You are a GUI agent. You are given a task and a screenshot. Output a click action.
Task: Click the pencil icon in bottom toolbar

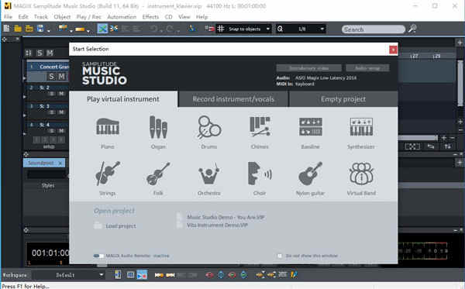294,275
